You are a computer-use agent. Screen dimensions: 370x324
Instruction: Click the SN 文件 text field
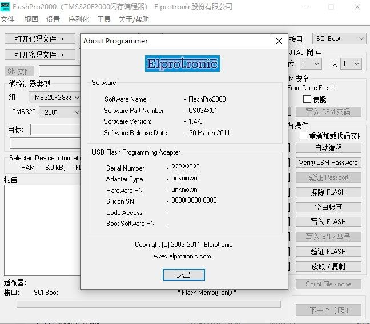pos(60,71)
